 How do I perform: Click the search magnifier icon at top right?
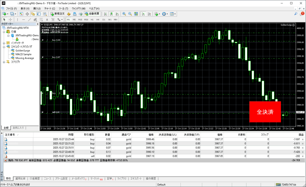click(x=296, y=14)
